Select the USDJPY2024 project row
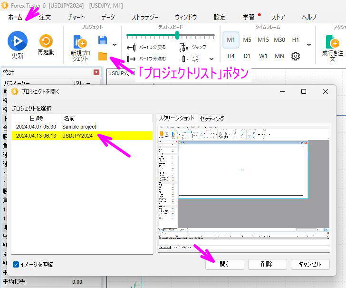The height and width of the screenshot is (288, 346). 82,136
